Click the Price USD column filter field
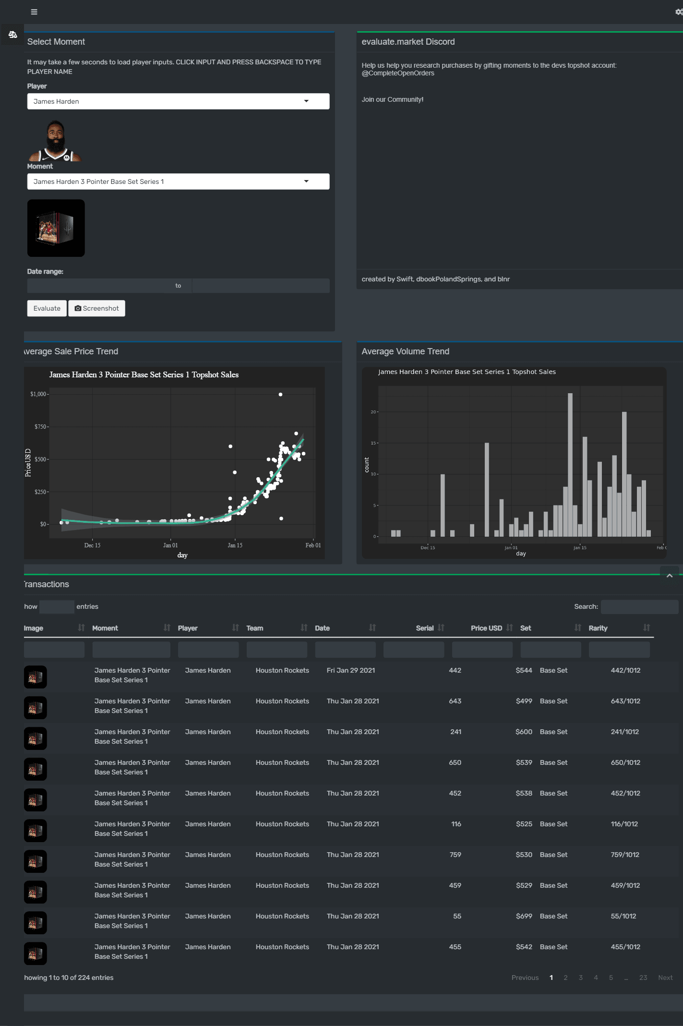 [482, 650]
